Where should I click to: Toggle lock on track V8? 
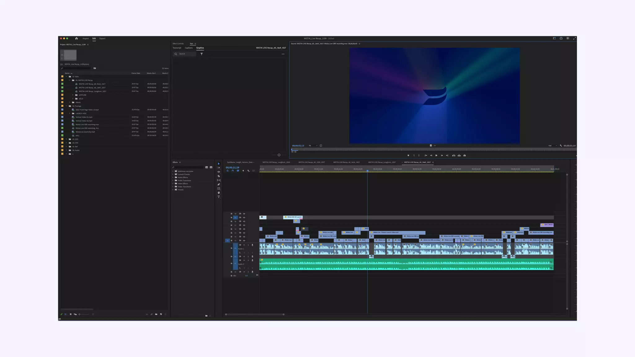coord(231,214)
